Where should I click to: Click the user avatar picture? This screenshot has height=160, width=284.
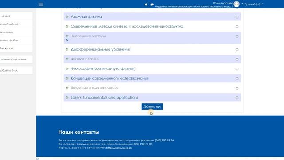237,4
